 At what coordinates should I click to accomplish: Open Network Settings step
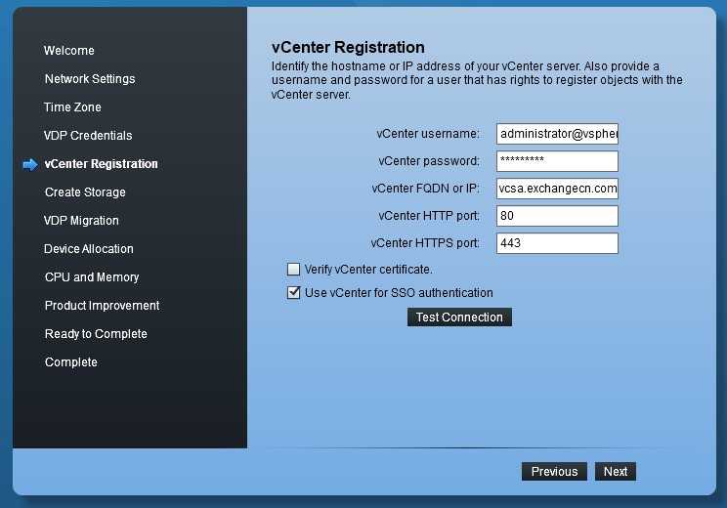point(90,79)
